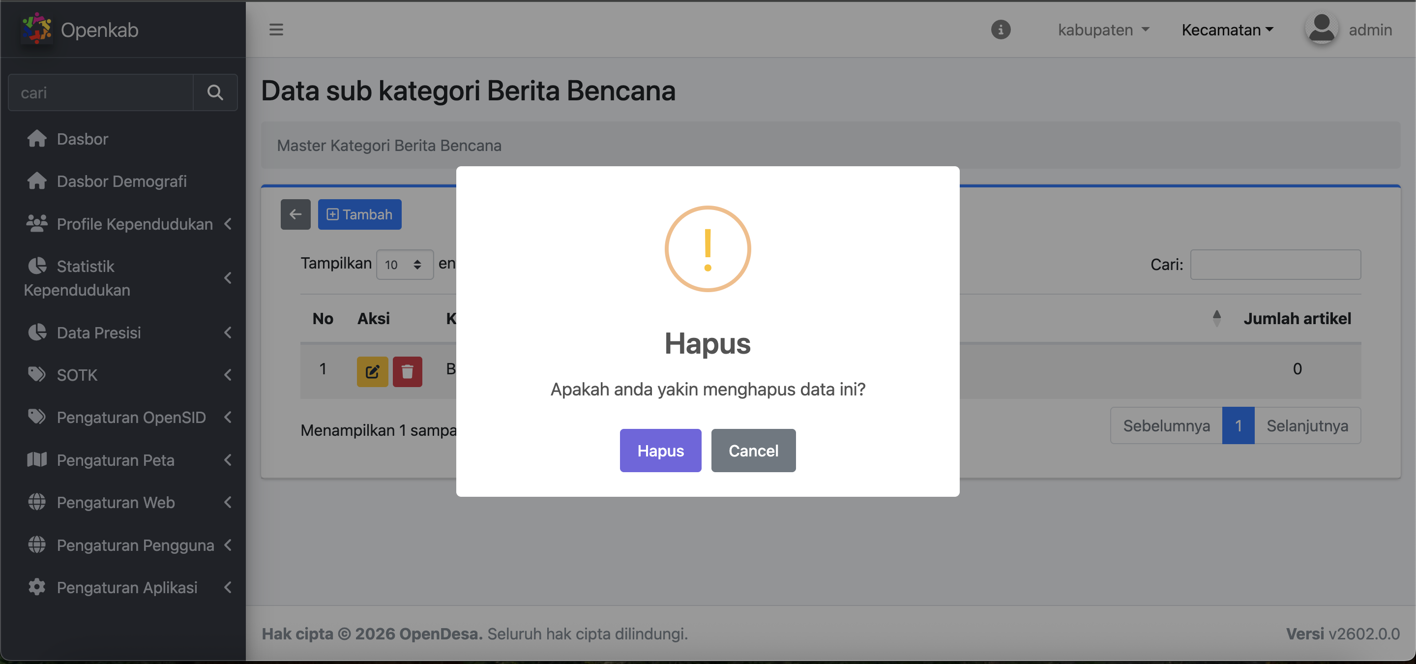Viewport: 1416px width, 664px height.
Task: Open Dasbor in the sidebar
Action: pyautogui.click(x=83, y=139)
